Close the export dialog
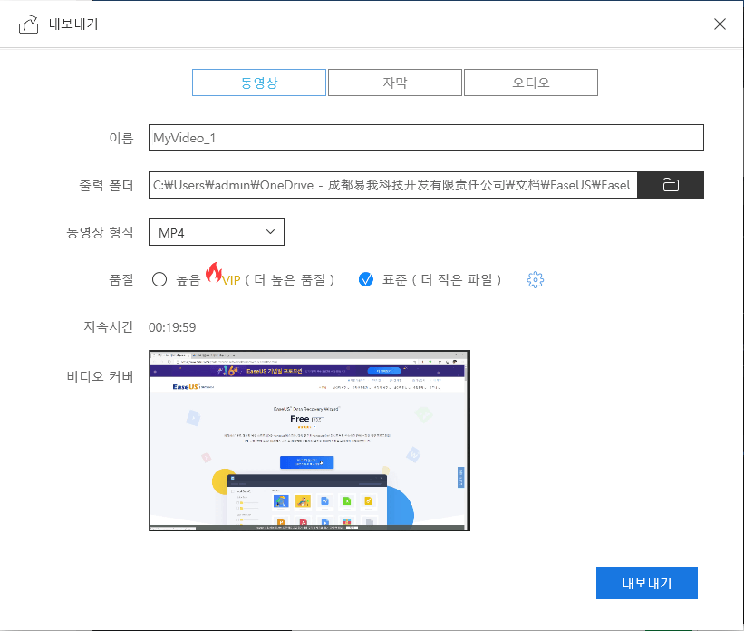Viewport: 744px width, 631px height. tap(720, 24)
